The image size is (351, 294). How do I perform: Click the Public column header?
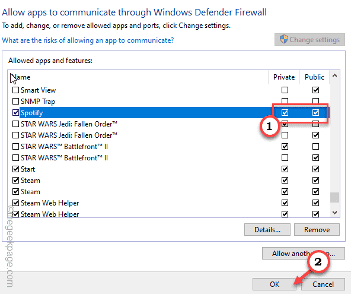tap(314, 77)
